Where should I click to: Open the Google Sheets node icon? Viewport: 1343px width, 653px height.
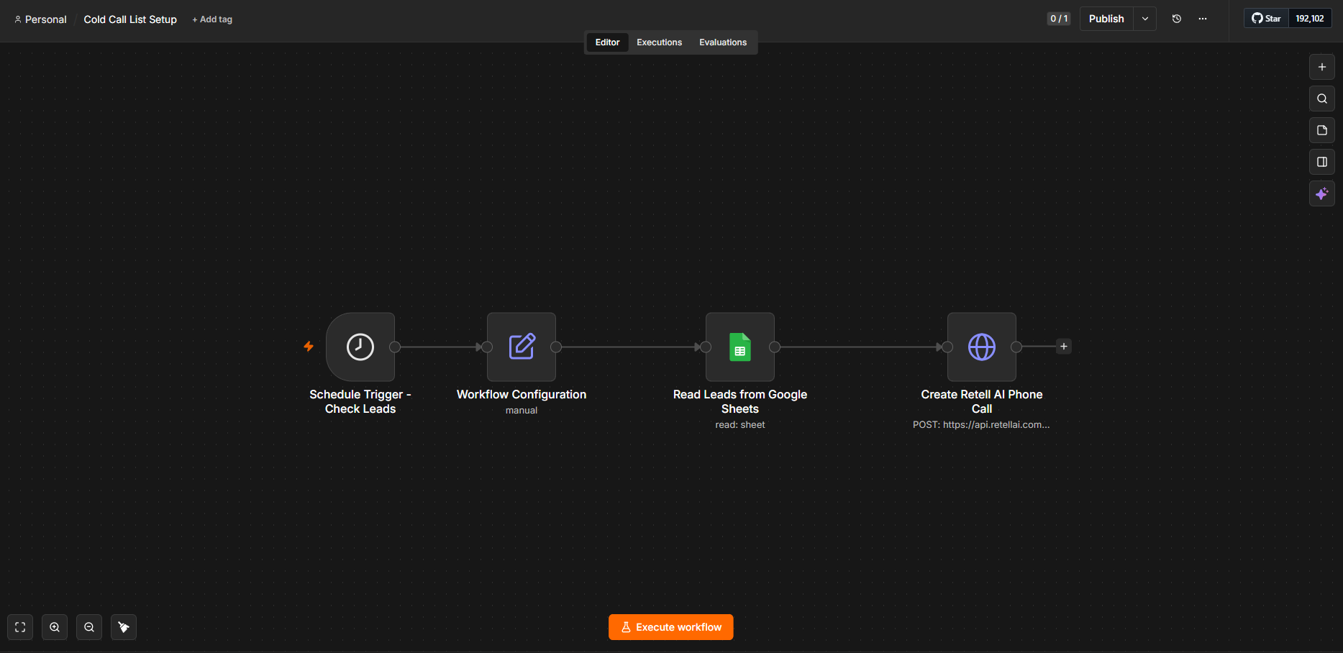pyautogui.click(x=740, y=347)
